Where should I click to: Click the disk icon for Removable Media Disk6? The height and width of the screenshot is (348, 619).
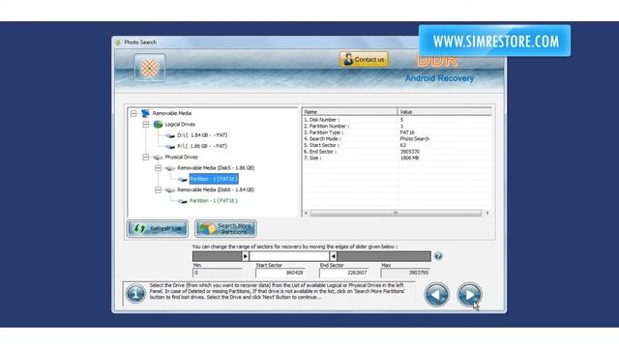tap(170, 189)
